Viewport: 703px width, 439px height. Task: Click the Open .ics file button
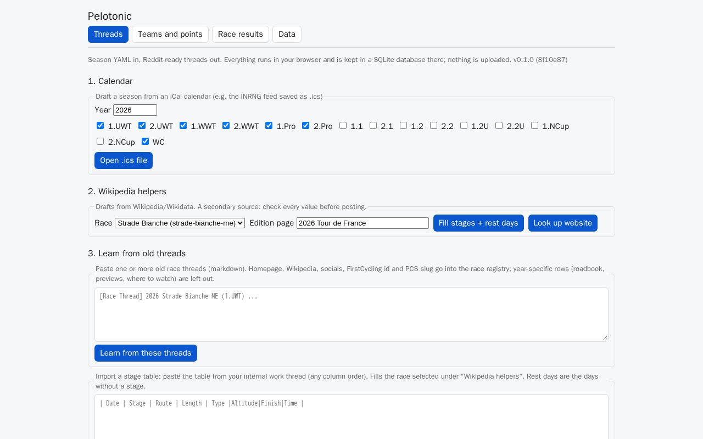point(124,160)
